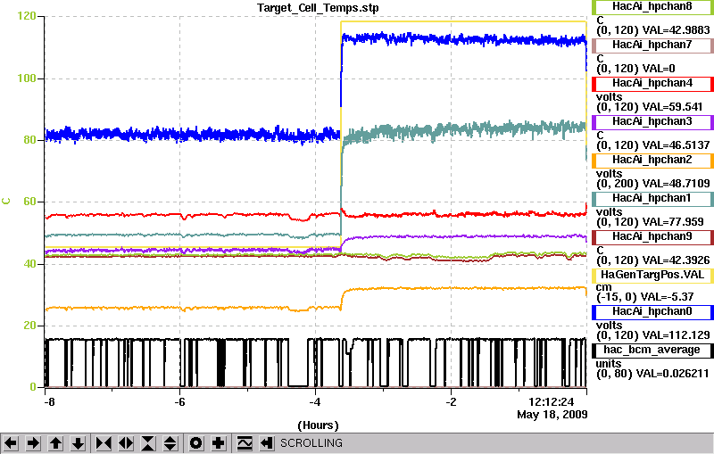Click the cm unit under HaGenTargPos.VAL
Image resolution: width=714 pixels, height=454 pixels.
click(x=604, y=287)
